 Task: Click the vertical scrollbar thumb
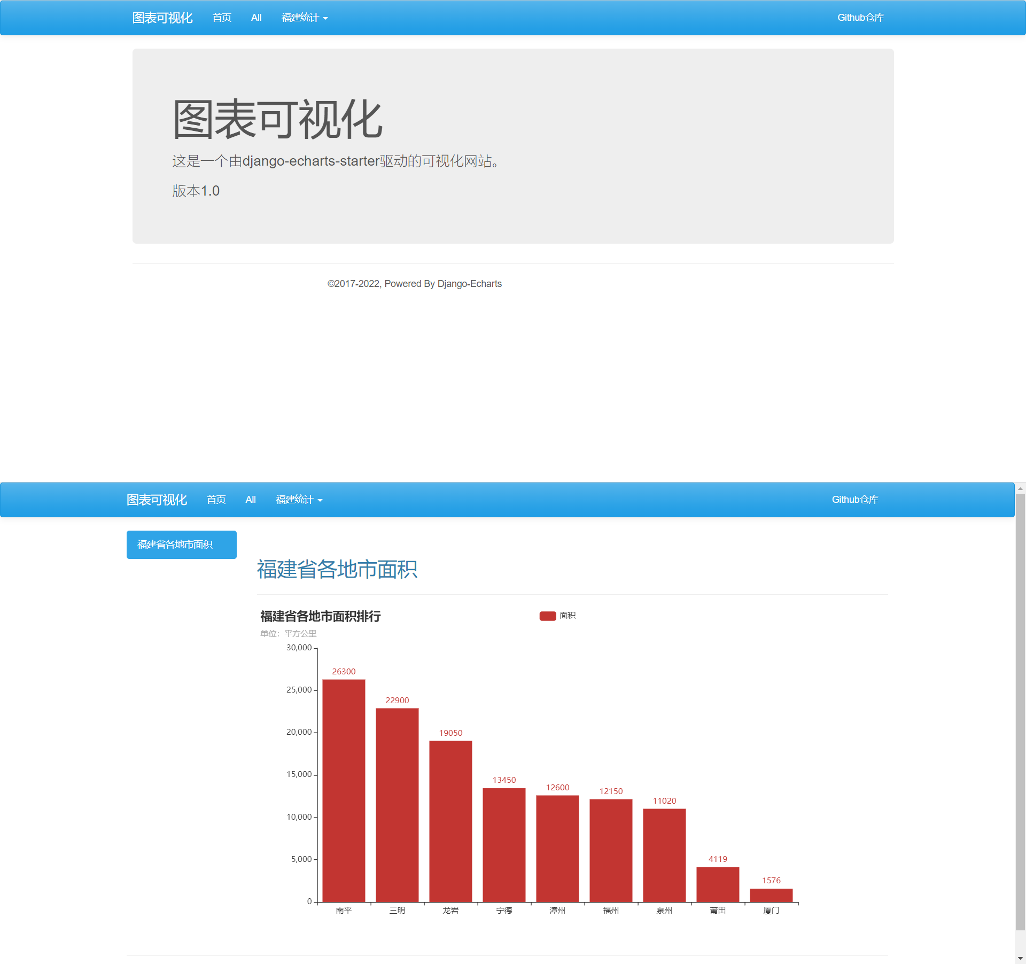1020,712
